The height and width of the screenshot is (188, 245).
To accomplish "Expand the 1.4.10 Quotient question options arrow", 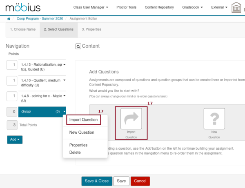I will coord(65,80).
